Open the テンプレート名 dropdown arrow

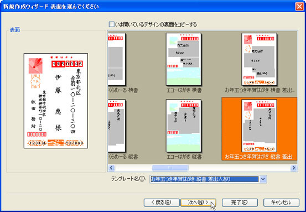[x=263, y=179]
